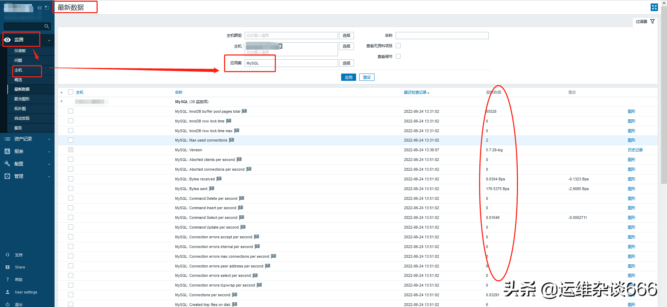Expand the 资产记录 menu section

pos(49,139)
